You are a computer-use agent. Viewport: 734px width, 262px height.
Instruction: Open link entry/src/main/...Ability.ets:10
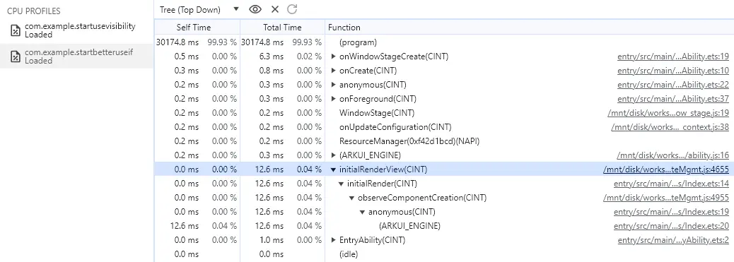click(673, 71)
